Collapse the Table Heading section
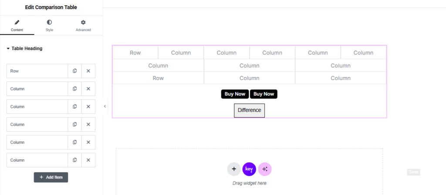Viewport: 446px width, 195px height. [x=24, y=48]
